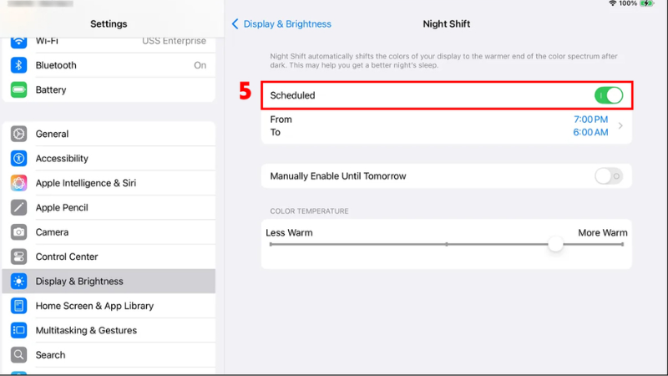Click the Apple Pencil icon
This screenshot has height=376, width=668.
(18, 207)
